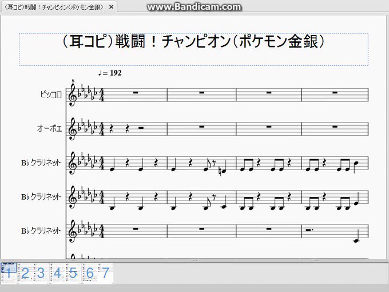
Task: Select the tempo marking 192
Action: click(110, 73)
